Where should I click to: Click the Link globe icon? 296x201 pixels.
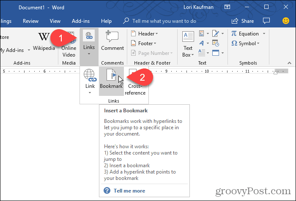pos(90,75)
